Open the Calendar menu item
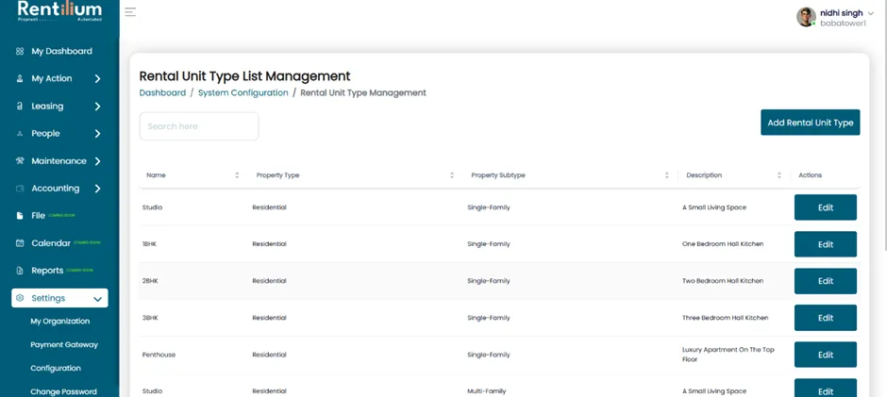 (51, 243)
